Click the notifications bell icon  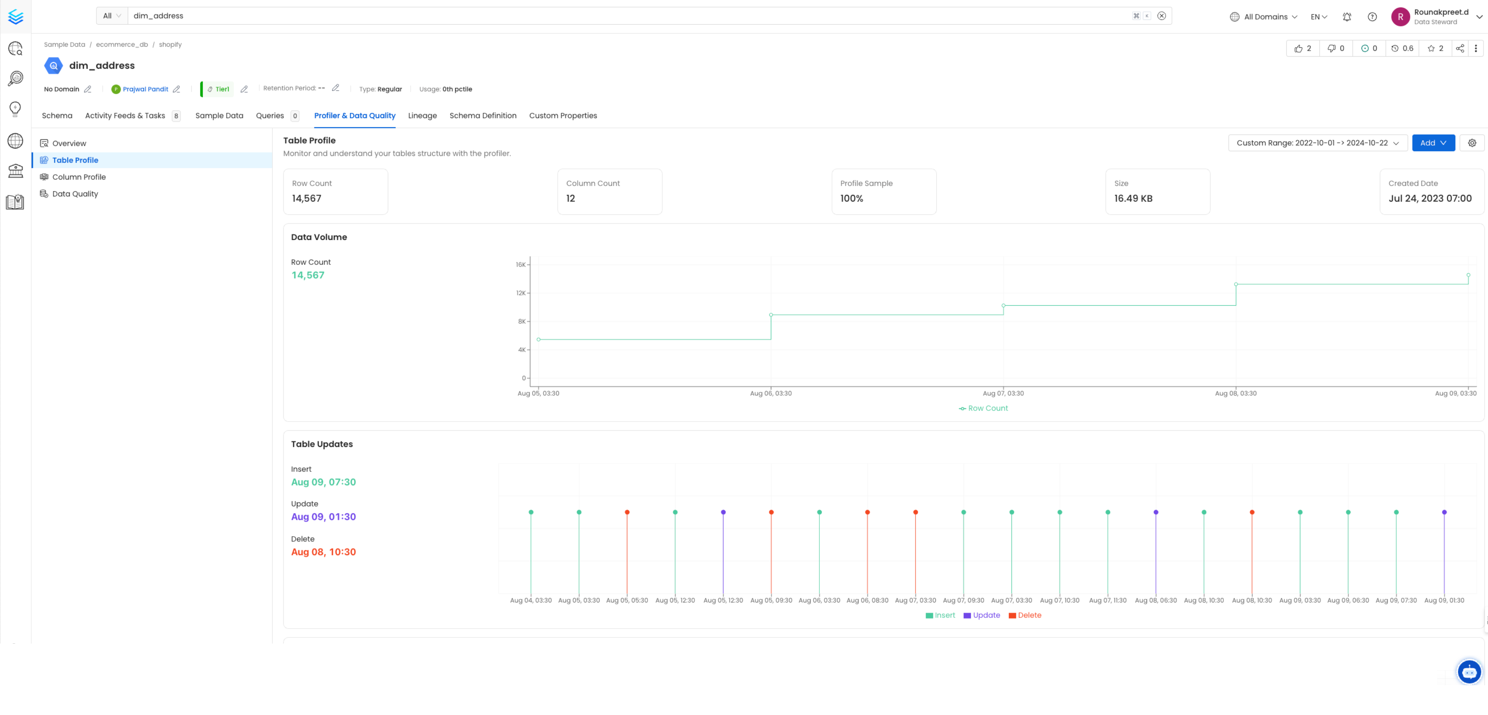1346,17
